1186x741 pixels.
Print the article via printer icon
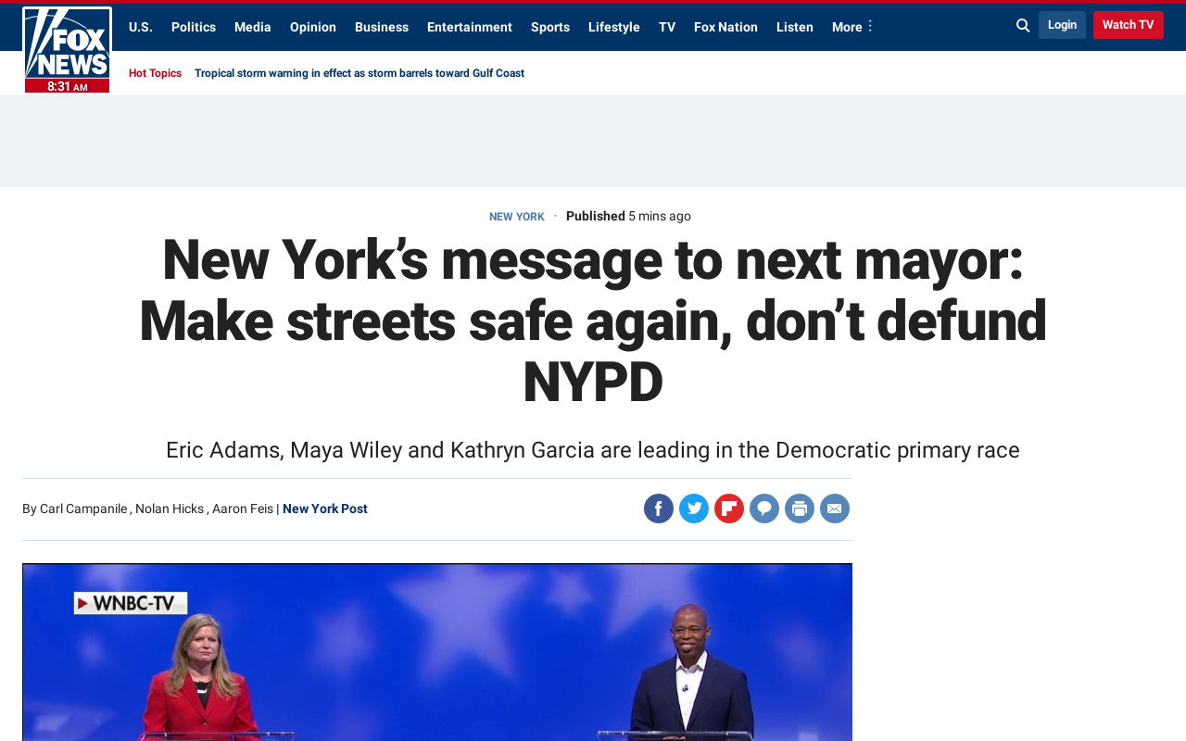800,509
